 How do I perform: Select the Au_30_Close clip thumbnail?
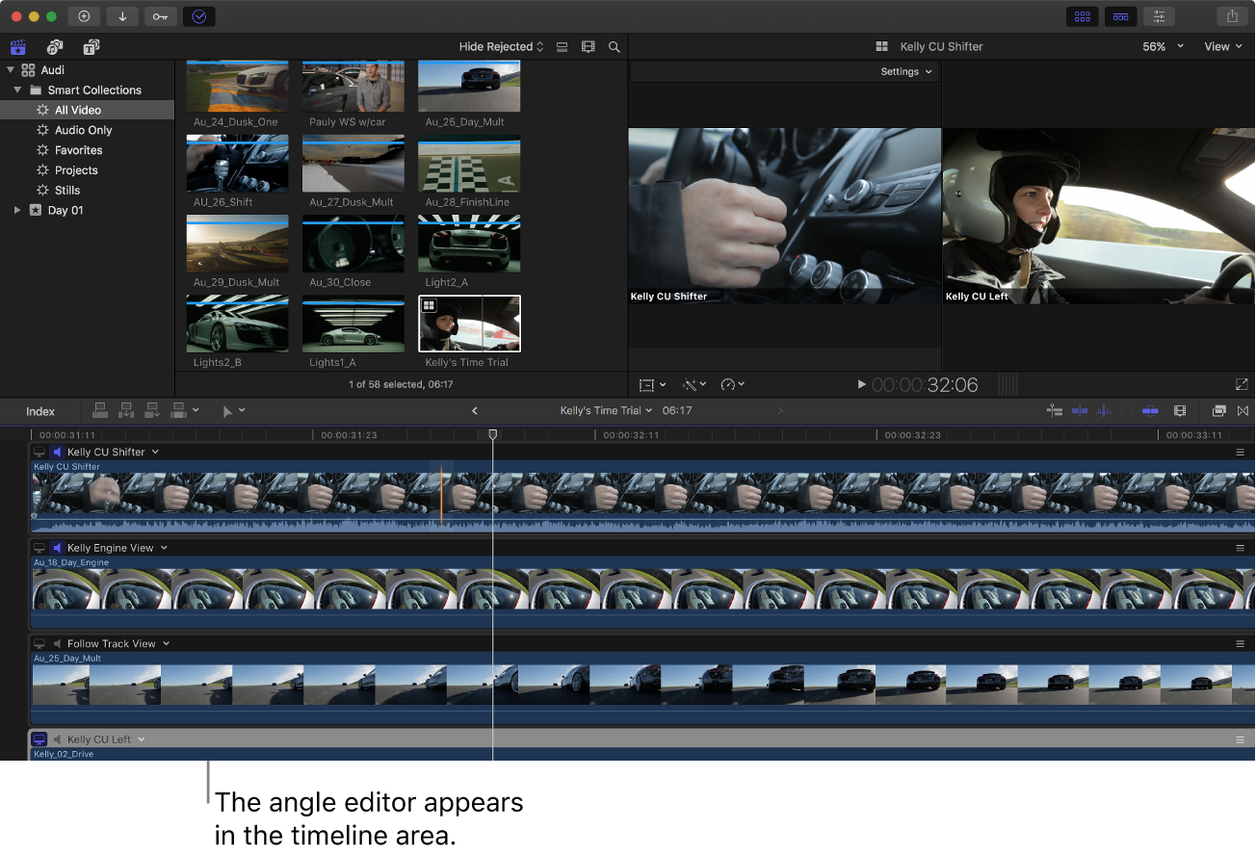tap(353, 244)
